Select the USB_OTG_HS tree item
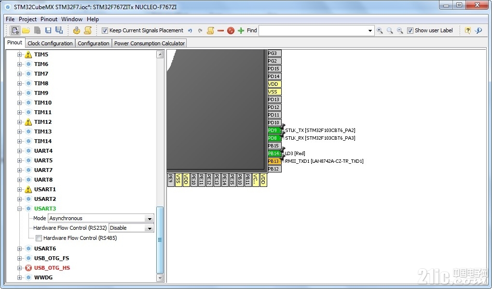Screen dimensions: 492x289 (52, 268)
